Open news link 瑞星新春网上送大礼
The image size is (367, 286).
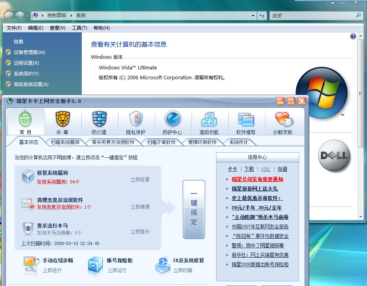click(255, 189)
